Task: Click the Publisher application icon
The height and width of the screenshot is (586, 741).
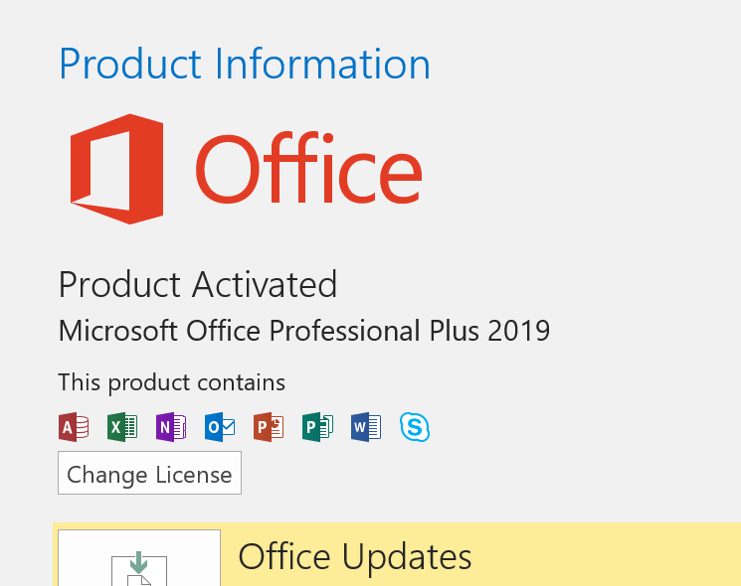Action: click(317, 427)
